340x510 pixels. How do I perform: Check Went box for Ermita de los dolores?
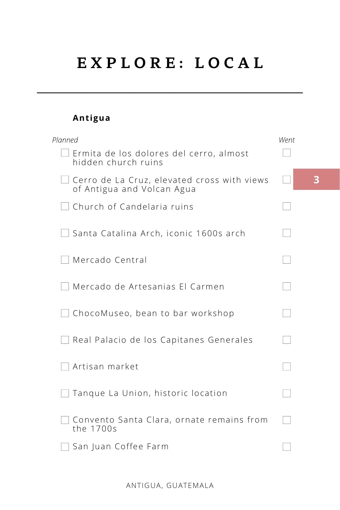pos(287,153)
